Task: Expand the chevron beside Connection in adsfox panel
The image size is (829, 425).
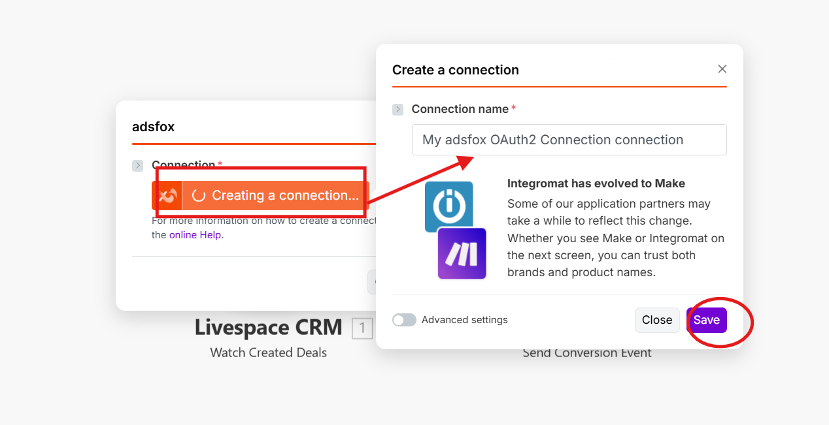Action: (x=137, y=166)
